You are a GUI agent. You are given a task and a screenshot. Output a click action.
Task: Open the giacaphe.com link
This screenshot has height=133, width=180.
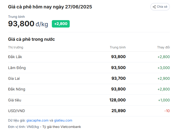38,121
